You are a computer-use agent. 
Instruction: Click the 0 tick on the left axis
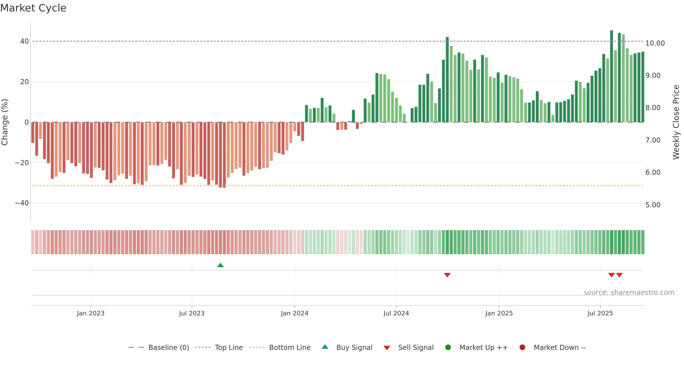click(27, 122)
